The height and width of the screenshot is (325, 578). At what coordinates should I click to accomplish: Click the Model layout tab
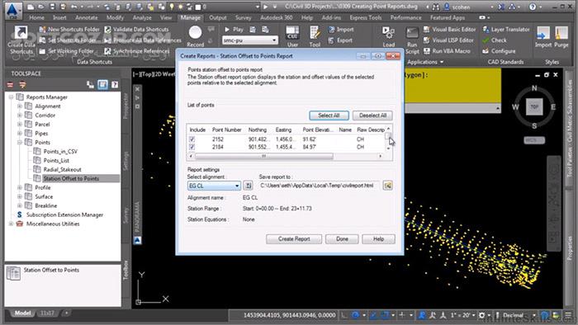tap(22, 313)
